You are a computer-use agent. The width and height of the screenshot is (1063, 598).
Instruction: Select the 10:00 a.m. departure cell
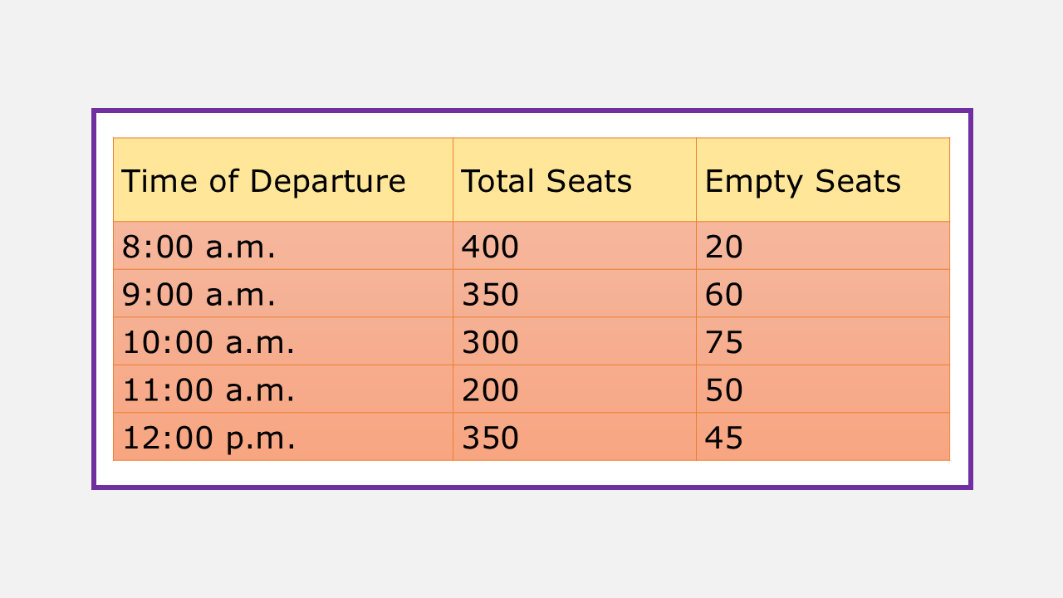208,342
